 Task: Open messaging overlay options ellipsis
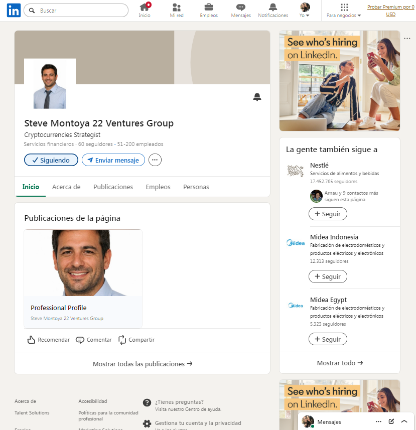tap(378, 421)
